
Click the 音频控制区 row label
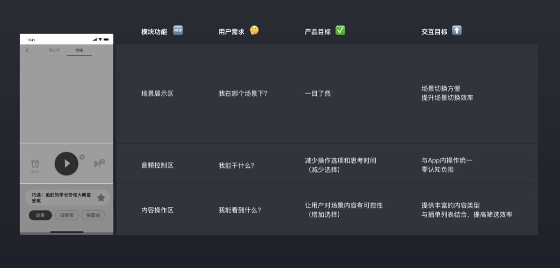pyautogui.click(x=158, y=165)
